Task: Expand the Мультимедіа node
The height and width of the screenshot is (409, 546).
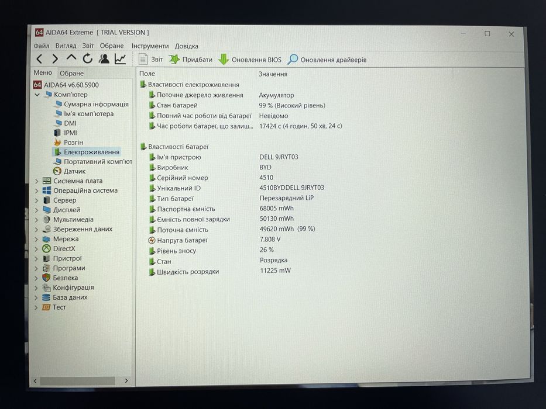Action: (x=36, y=220)
